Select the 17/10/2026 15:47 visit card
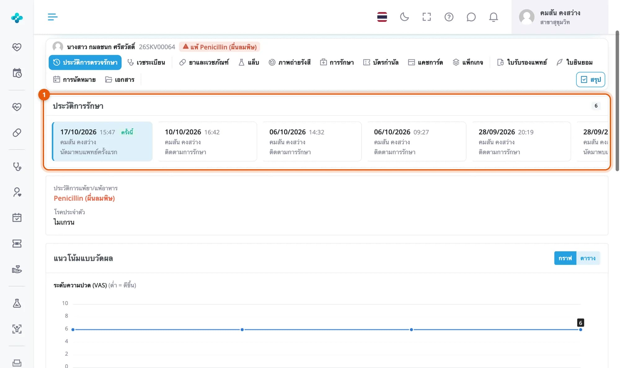Viewport: 620px width, 368px height. (102, 142)
